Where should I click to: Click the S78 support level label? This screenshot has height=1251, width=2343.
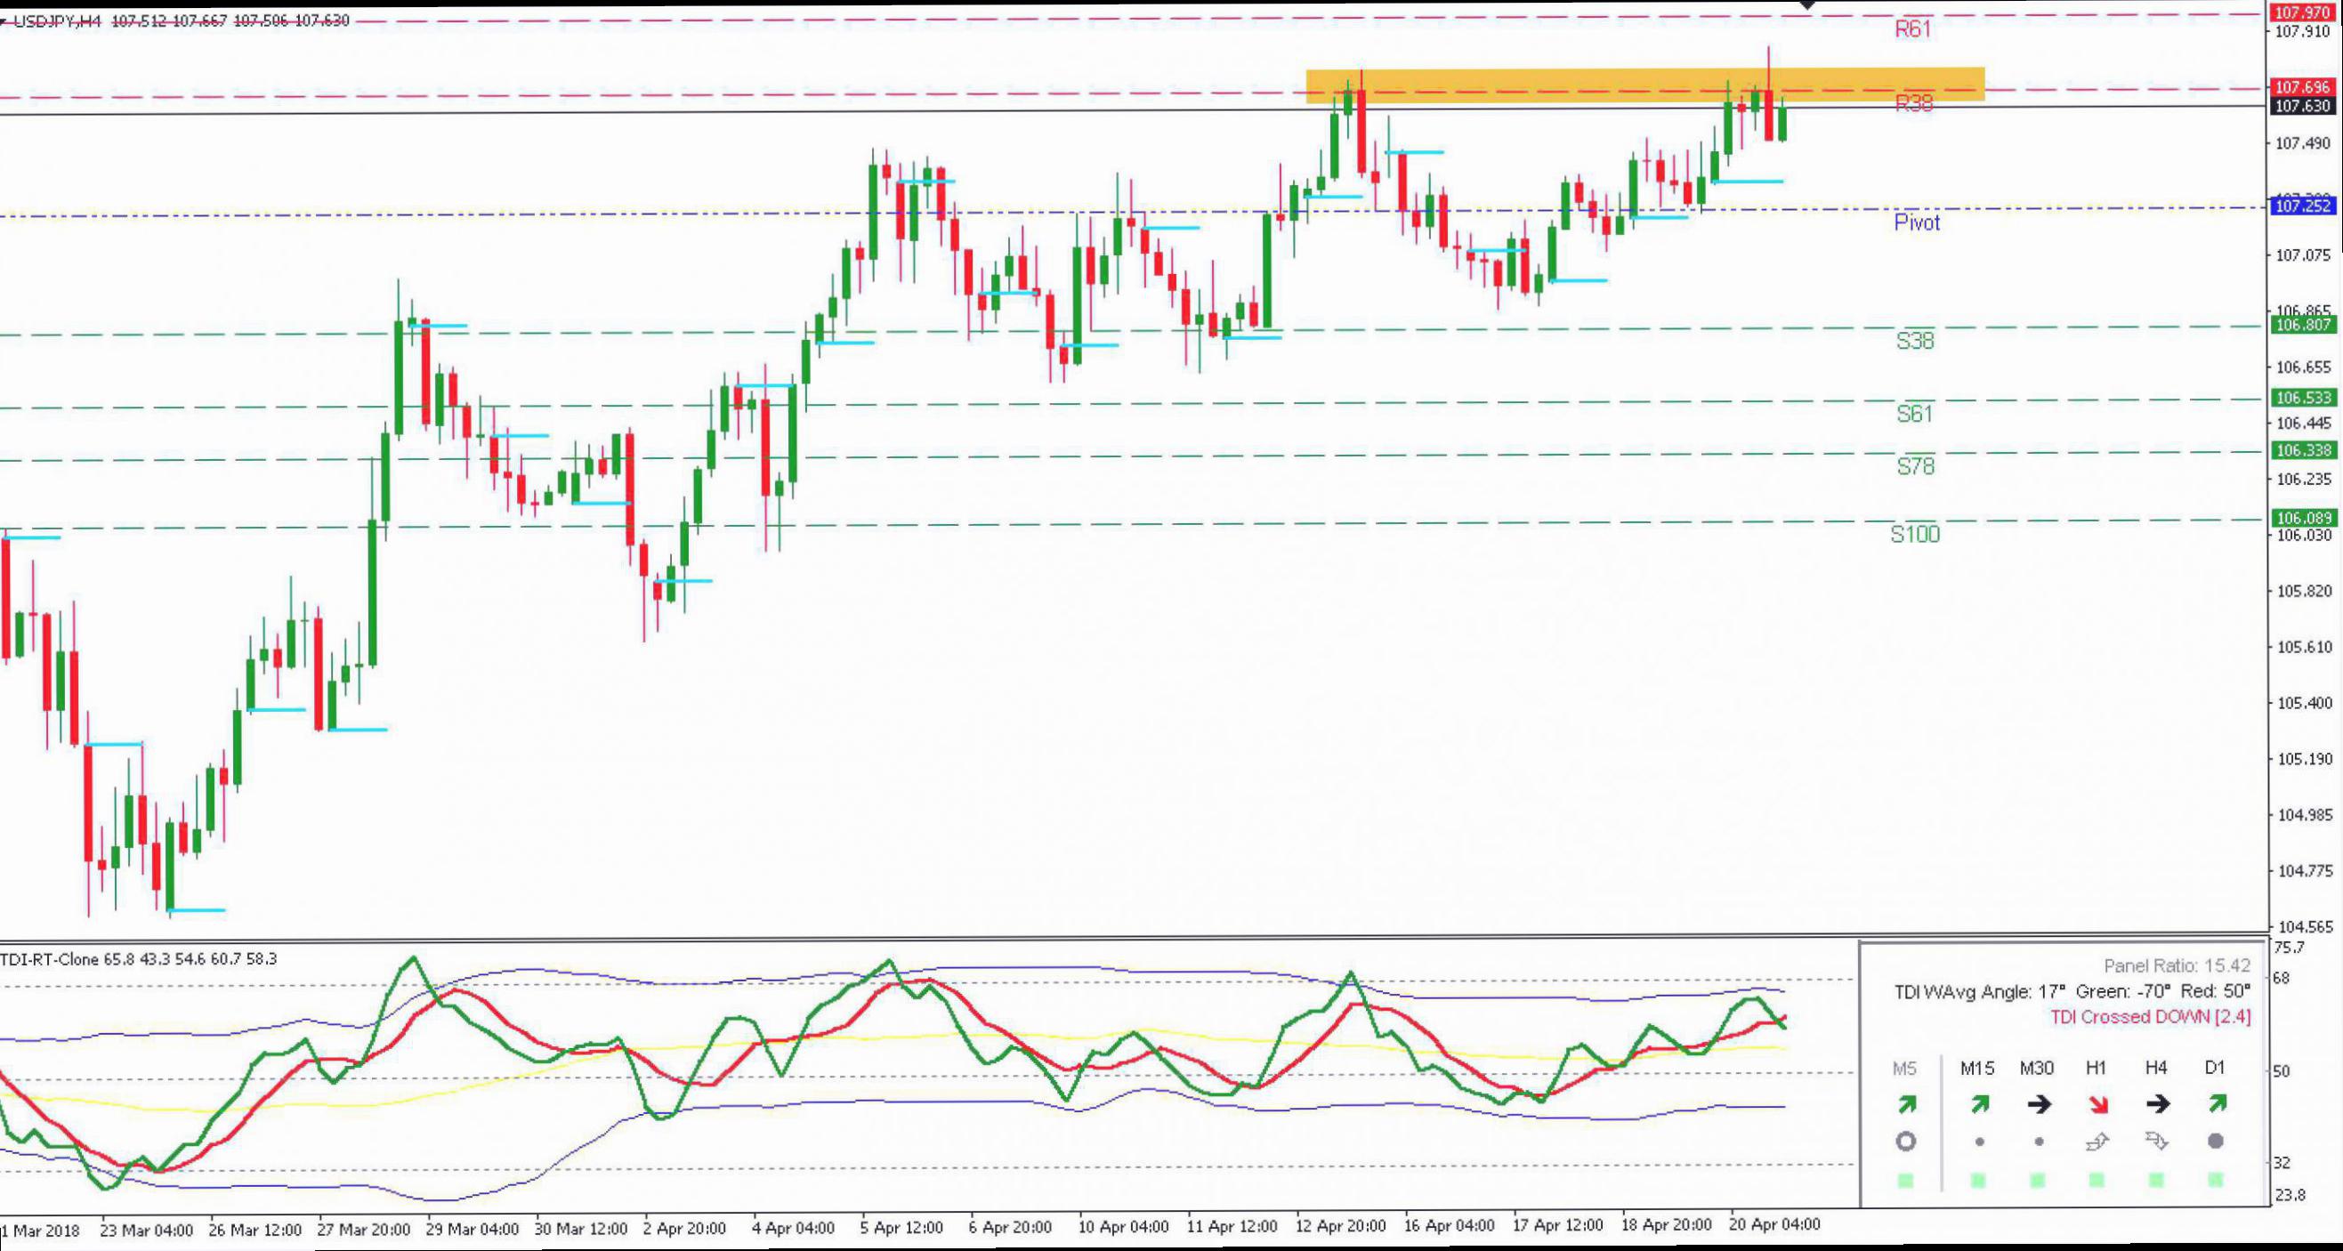tap(1915, 467)
